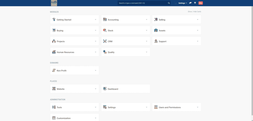Open the Non Profit link
Viewport: 253px width, 121px height.
coord(61,71)
